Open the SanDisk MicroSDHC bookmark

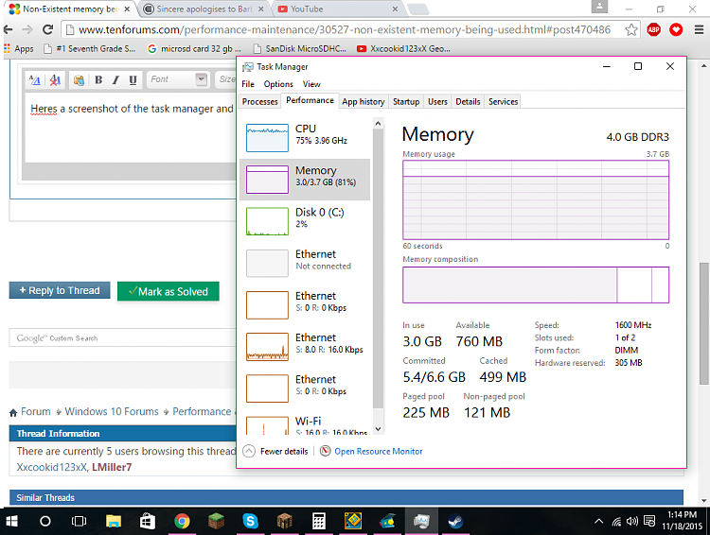300,48
